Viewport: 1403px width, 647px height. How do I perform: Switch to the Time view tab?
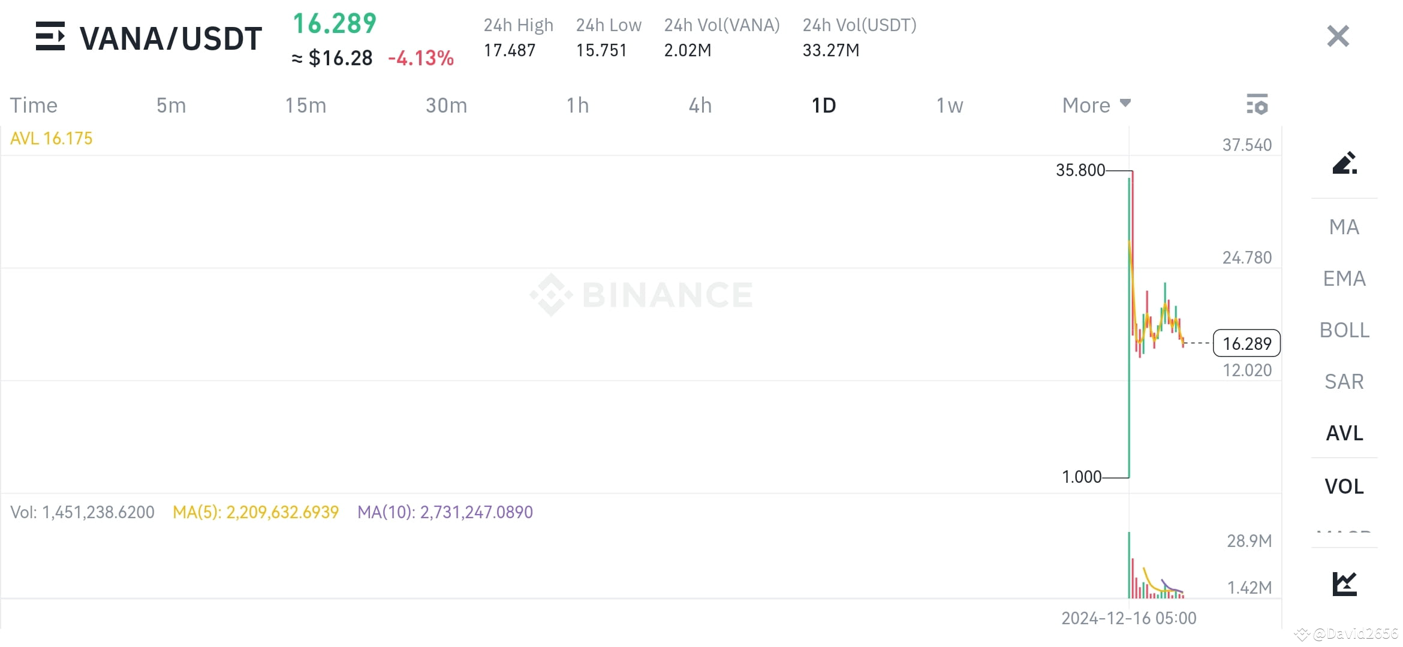point(34,104)
